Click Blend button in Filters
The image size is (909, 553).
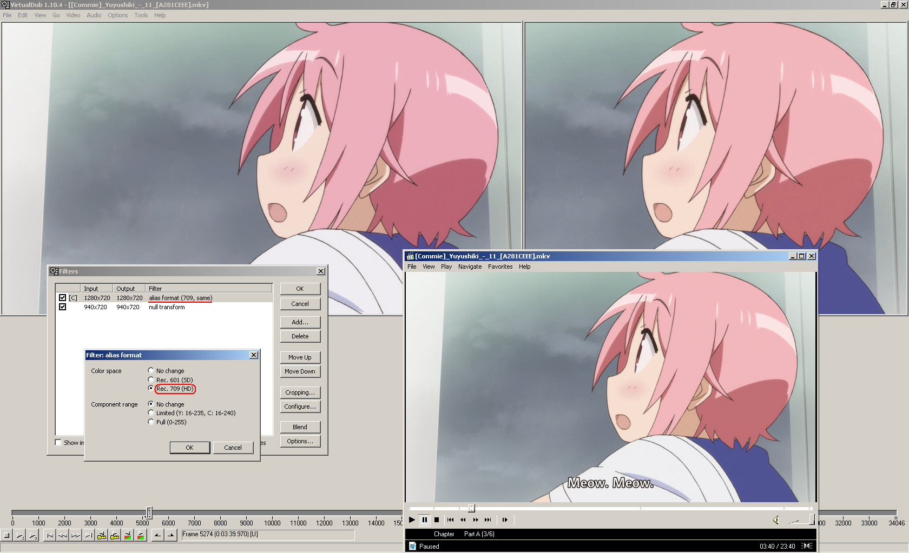tap(300, 427)
